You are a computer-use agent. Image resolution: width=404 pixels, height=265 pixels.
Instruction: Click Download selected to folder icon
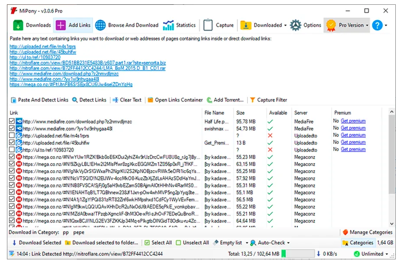[x=68, y=243]
